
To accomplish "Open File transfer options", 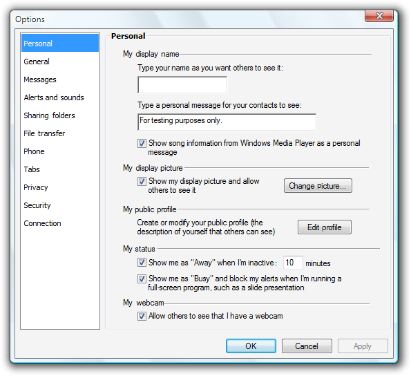I will pyautogui.click(x=60, y=133).
